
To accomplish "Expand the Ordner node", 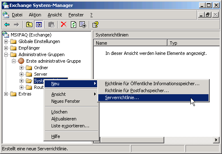I will [21, 68].
